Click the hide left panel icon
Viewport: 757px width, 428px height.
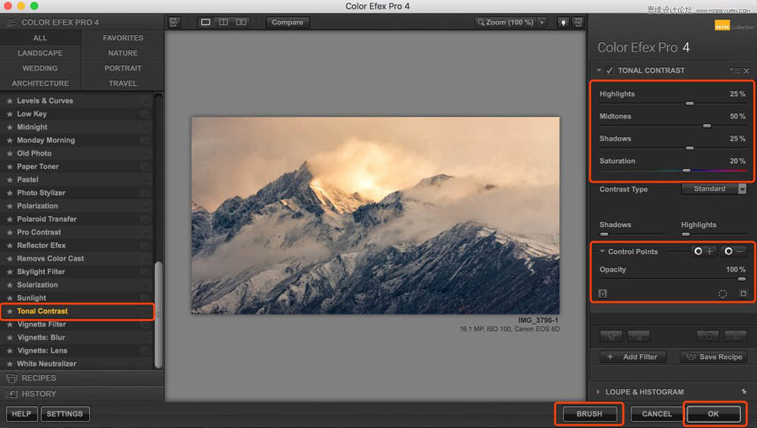[x=174, y=22]
